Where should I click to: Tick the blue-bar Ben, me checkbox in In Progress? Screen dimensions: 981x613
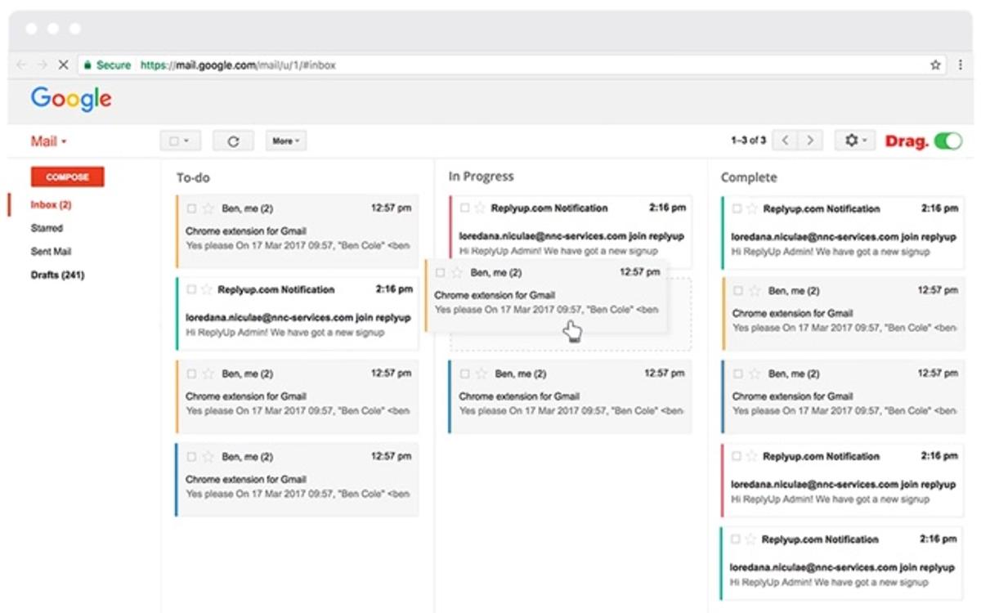464,374
